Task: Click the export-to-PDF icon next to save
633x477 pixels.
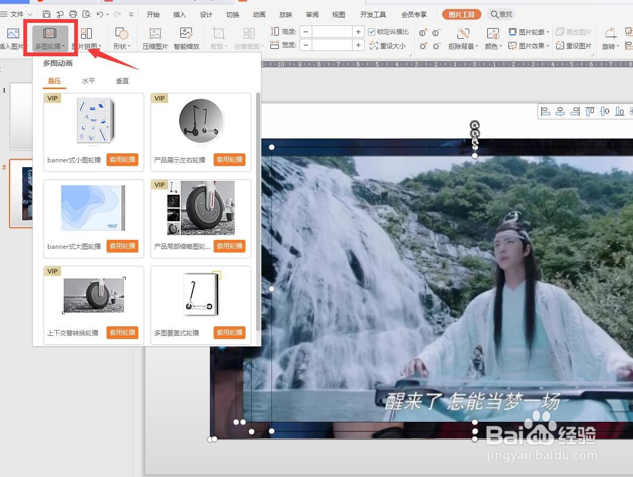Action: click(60, 14)
